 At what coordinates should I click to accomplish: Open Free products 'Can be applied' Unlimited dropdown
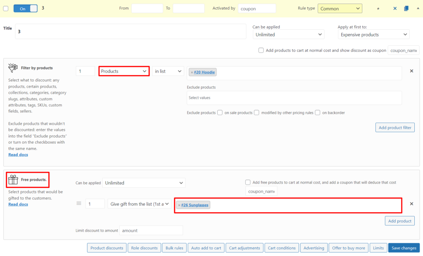144,183
